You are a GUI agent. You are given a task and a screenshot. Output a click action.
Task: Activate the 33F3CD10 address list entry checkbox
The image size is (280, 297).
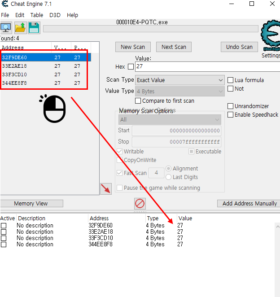point(4,238)
